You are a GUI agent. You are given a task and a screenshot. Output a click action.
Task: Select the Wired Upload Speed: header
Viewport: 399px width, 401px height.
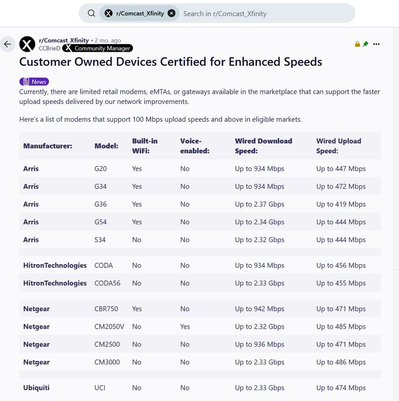[339, 146]
